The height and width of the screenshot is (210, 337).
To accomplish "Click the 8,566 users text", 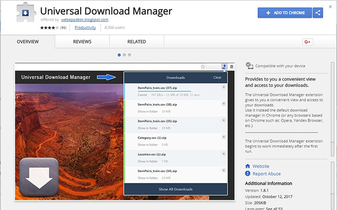I will point(114,27).
